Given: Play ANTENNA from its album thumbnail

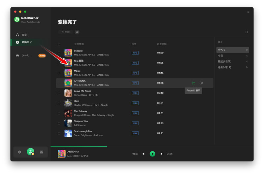Looking at the screenshot, I should 68,83.
